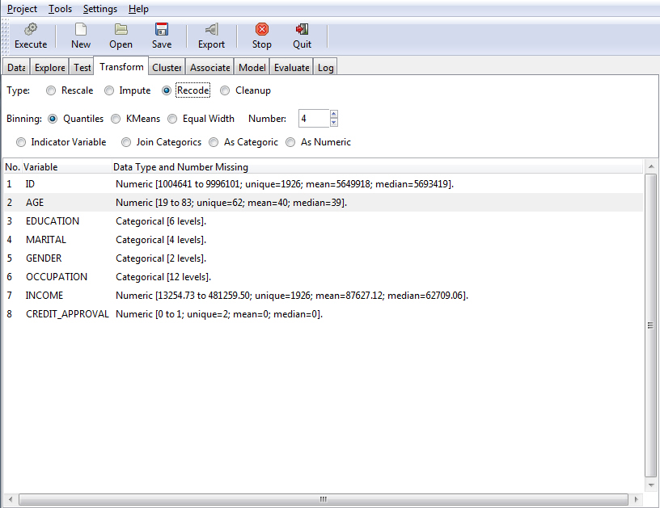Click the horizontal scrollbar thumb
660x508 pixels.
pyautogui.click(x=324, y=500)
